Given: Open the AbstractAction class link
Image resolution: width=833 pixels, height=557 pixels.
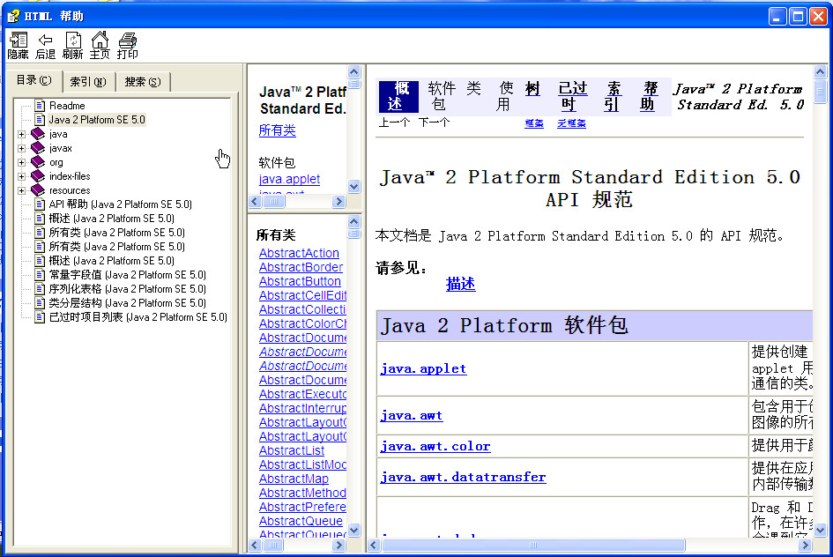Looking at the screenshot, I should [299, 253].
